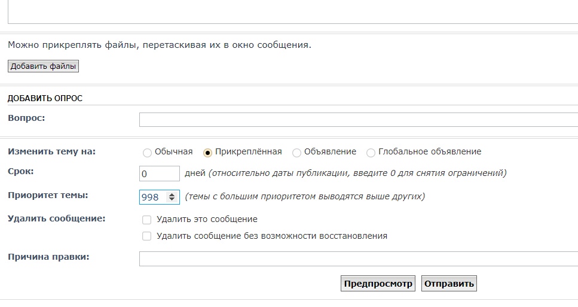Focus the «Причина правки» text field
The width and height of the screenshot is (578, 307).
pos(358,259)
